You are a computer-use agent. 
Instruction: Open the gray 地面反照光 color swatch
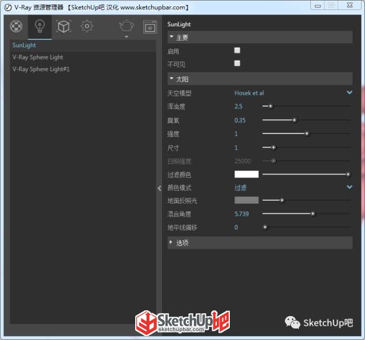(x=246, y=200)
